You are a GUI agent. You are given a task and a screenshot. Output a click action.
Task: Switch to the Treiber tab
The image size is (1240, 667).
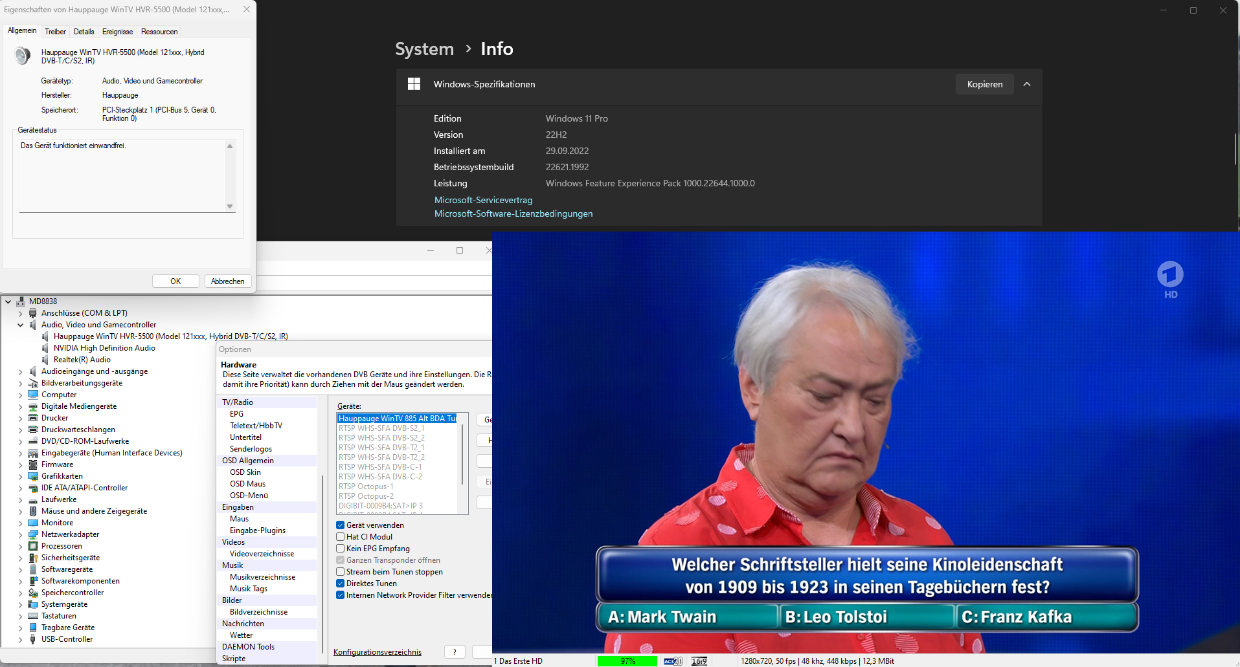click(55, 32)
